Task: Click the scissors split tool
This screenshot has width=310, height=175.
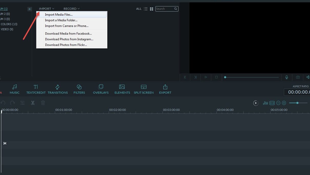Action: point(33,103)
